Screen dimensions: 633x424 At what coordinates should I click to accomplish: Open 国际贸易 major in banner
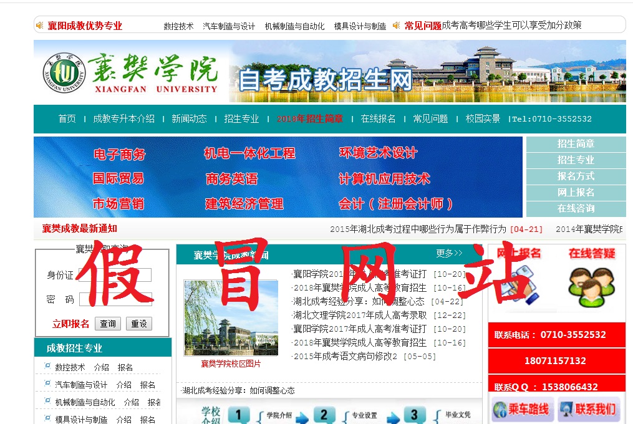(118, 178)
